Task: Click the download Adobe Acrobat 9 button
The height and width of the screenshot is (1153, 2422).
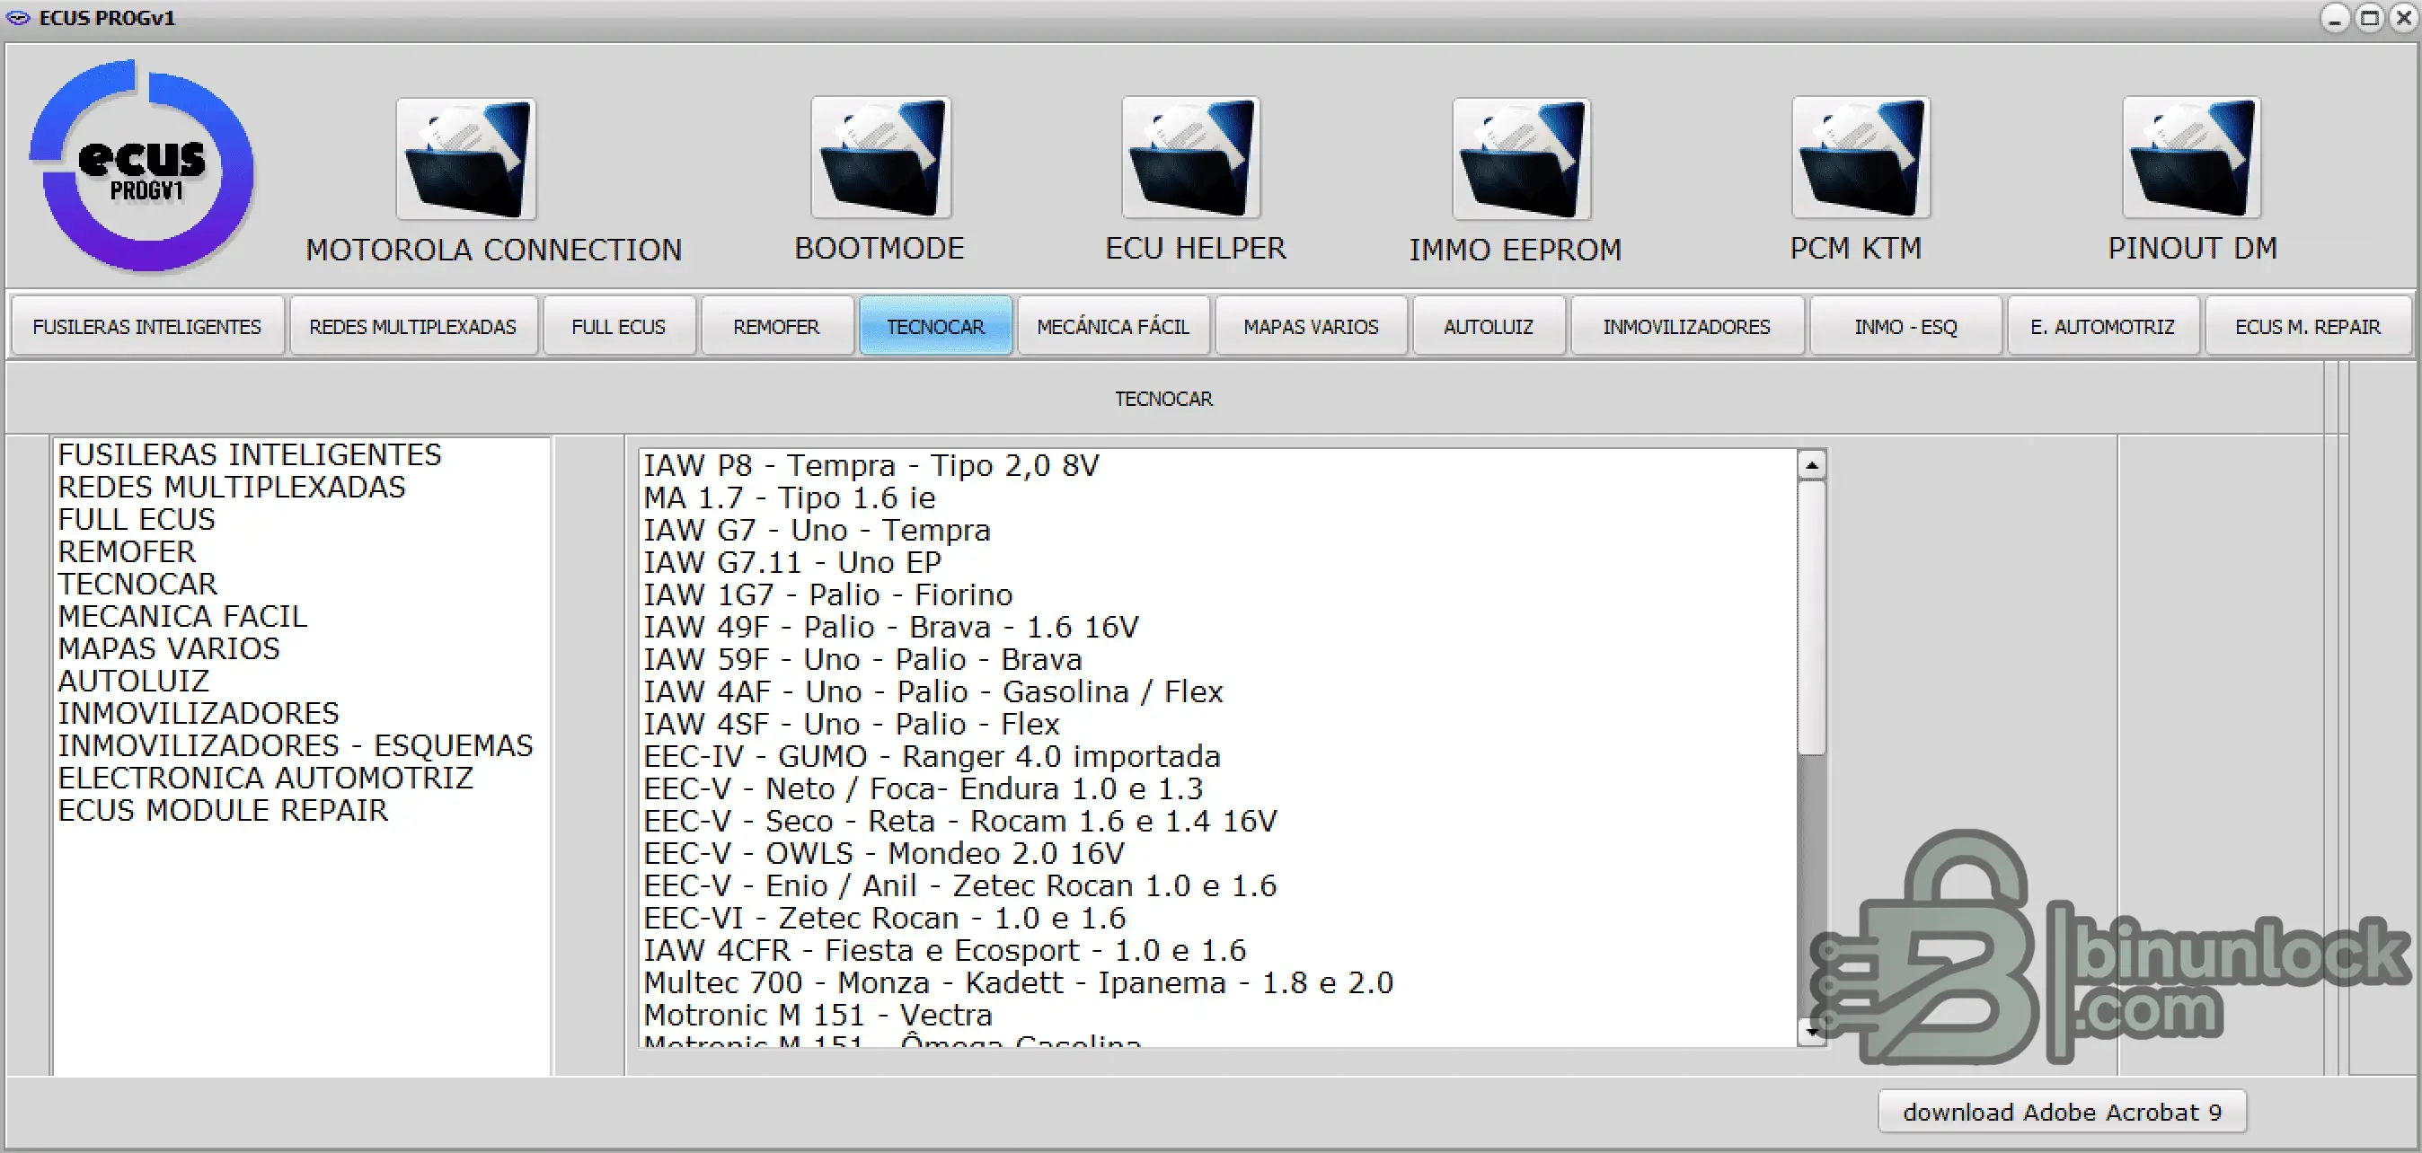Action: [x=2062, y=1113]
